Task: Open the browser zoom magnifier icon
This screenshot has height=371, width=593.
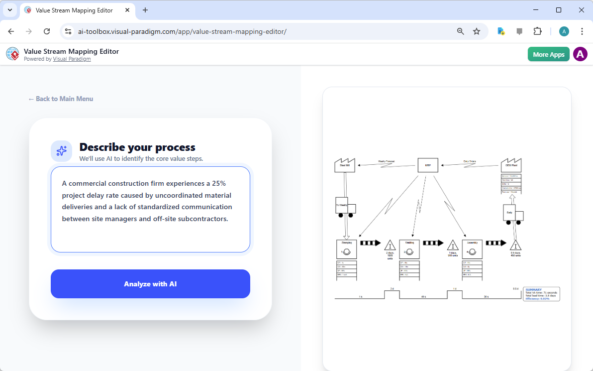Action: 460,31
